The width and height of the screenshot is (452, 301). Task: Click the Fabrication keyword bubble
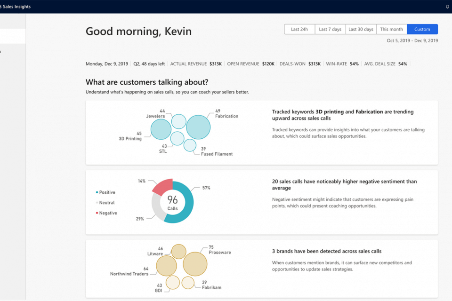click(x=198, y=127)
